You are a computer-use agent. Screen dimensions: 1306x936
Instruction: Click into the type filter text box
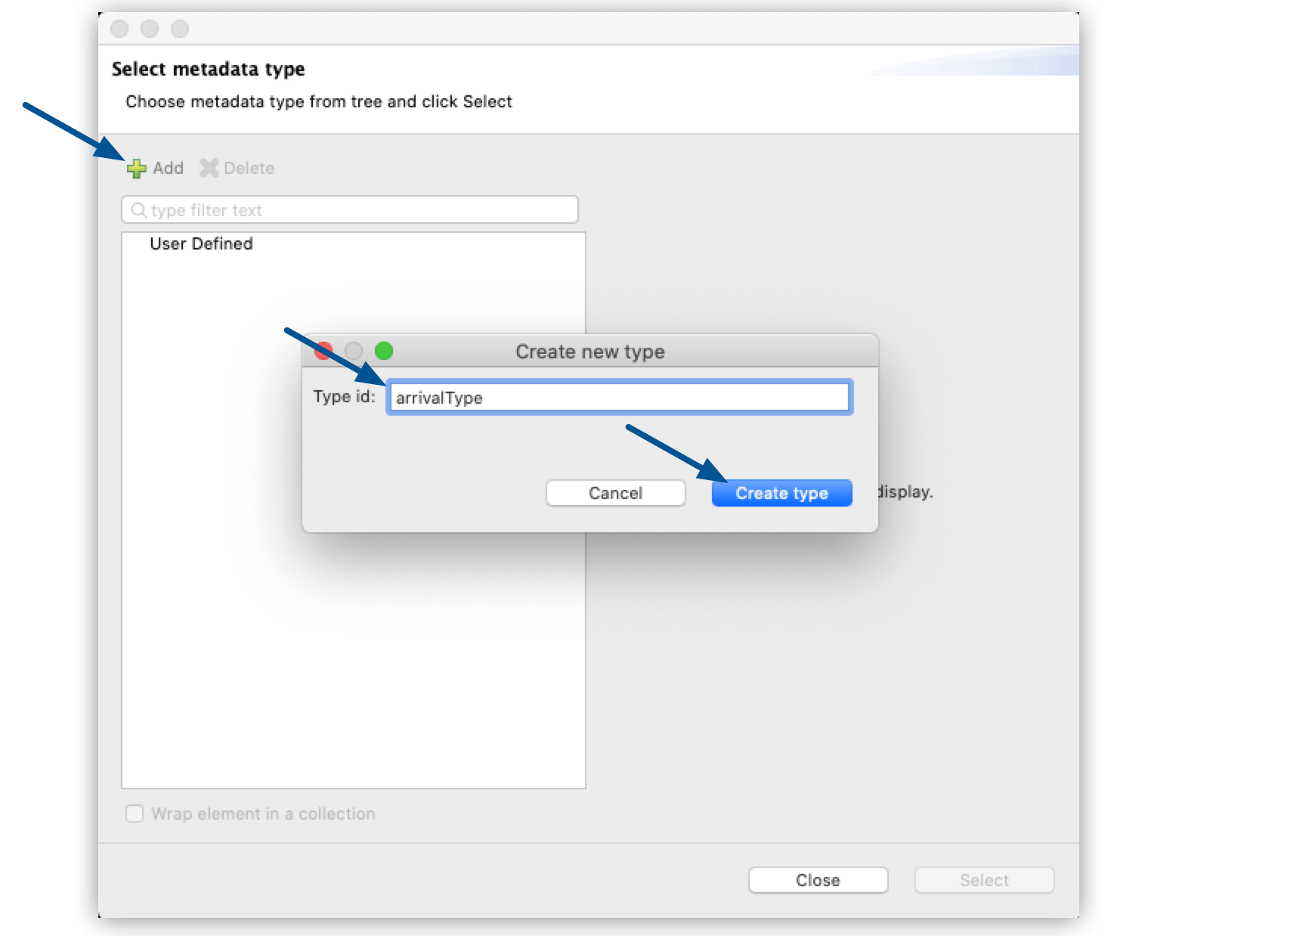pos(355,210)
